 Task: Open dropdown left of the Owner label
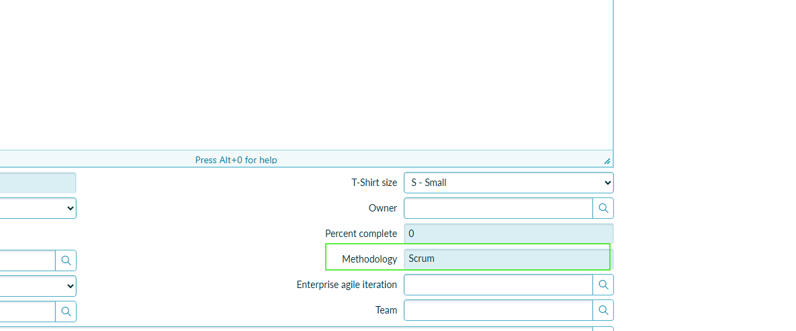38,208
